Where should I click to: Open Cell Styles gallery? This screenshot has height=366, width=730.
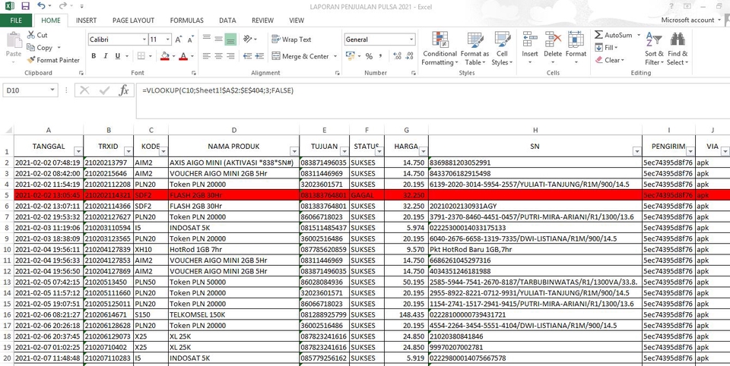click(502, 49)
